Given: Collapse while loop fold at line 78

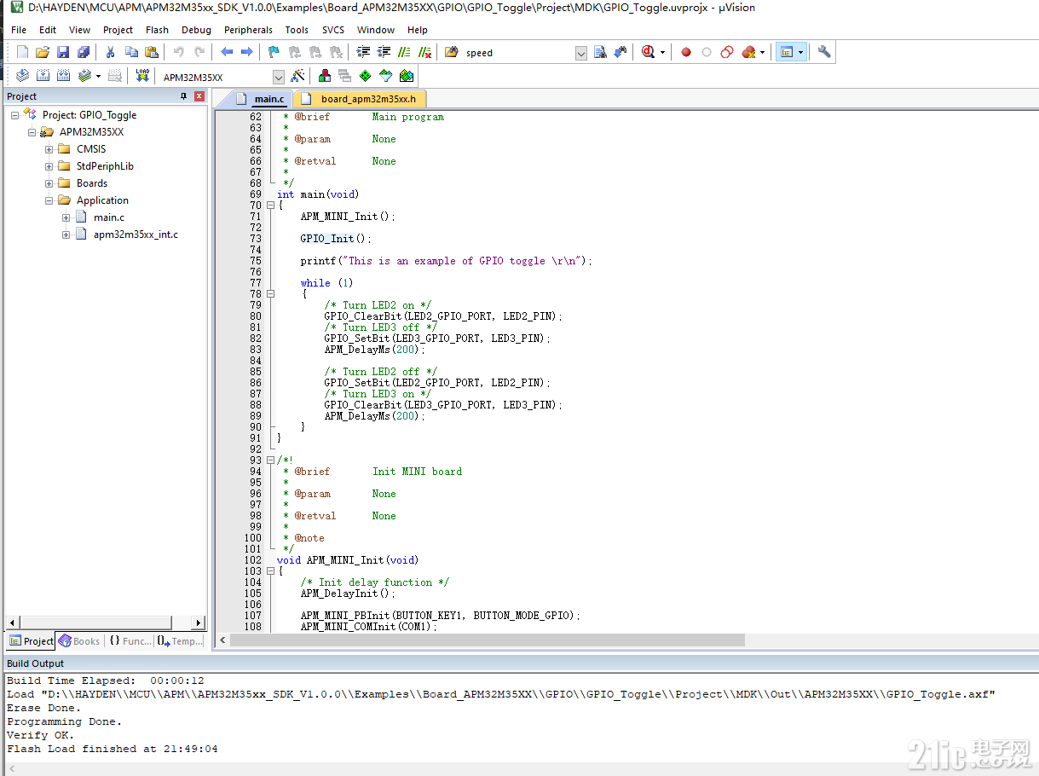Looking at the screenshot, I should pyautogui.click(x=270, y=294).
